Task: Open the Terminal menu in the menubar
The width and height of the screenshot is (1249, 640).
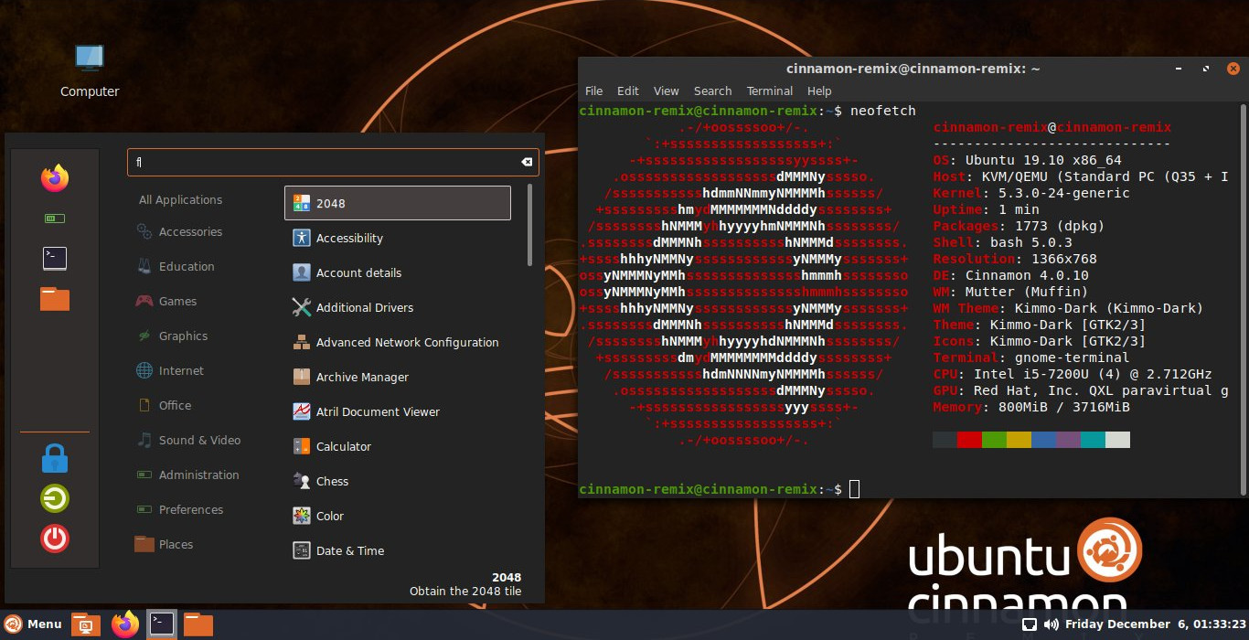Action: (769, 91)
